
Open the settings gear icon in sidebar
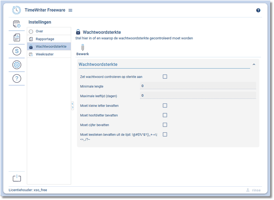tap(16, 65)
